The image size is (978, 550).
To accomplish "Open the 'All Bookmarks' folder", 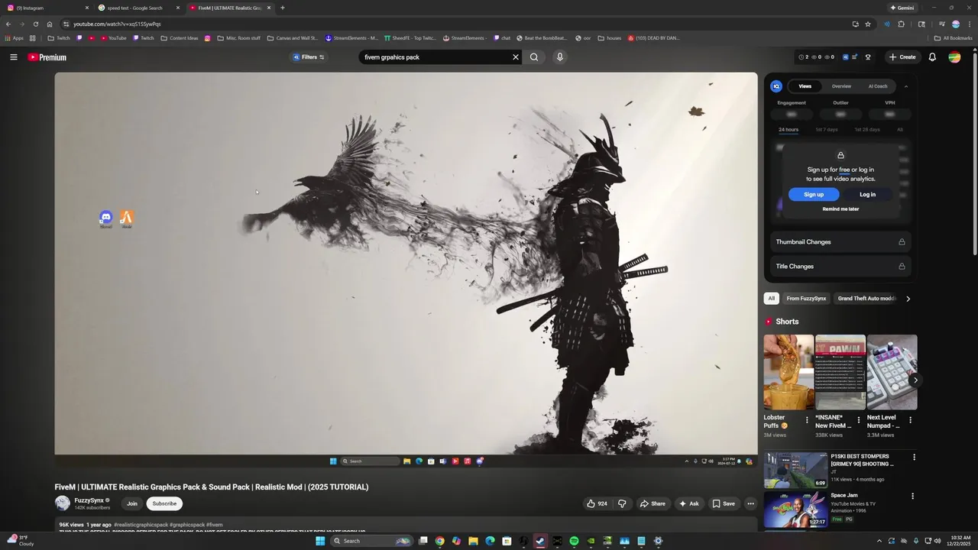I will point(953,37).
